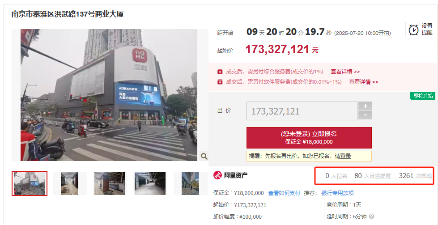Click the alarm clock reminder icon
438x225 pixels.
click(x=413, y=30)
